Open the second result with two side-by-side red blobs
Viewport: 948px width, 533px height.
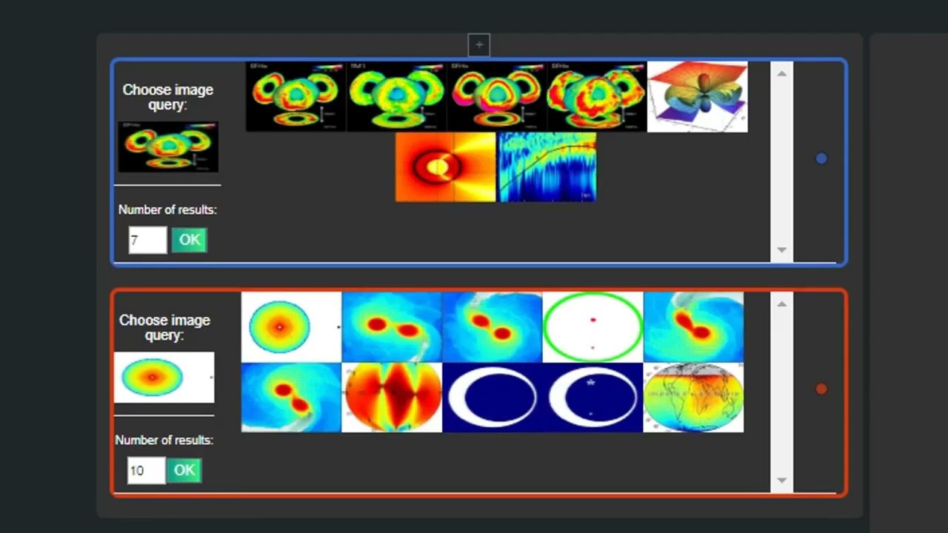[392, 327]
